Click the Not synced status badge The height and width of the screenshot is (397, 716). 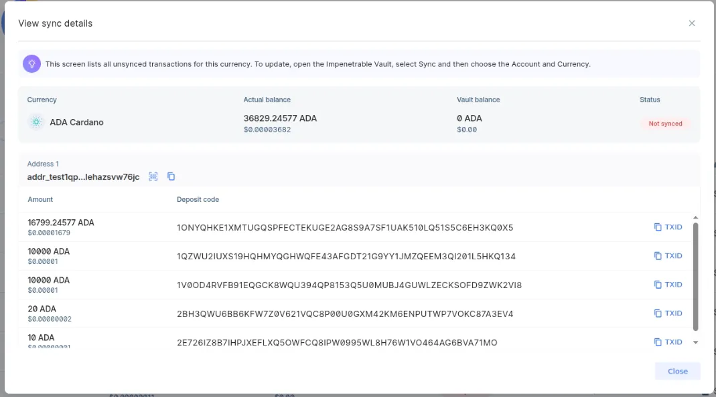pos(665,124)
